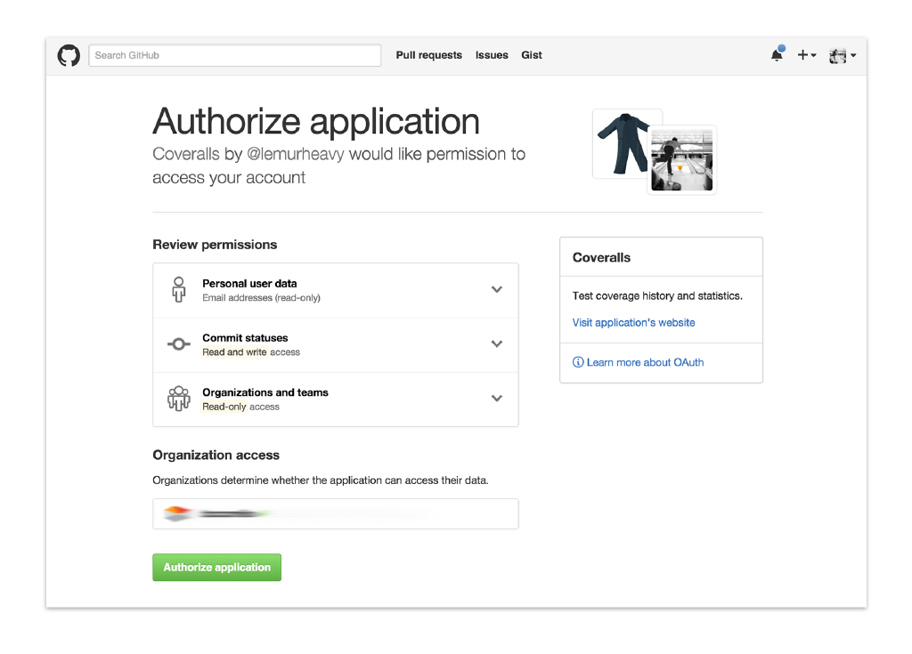Click the info icon beside Learn more

coord(577,362)
